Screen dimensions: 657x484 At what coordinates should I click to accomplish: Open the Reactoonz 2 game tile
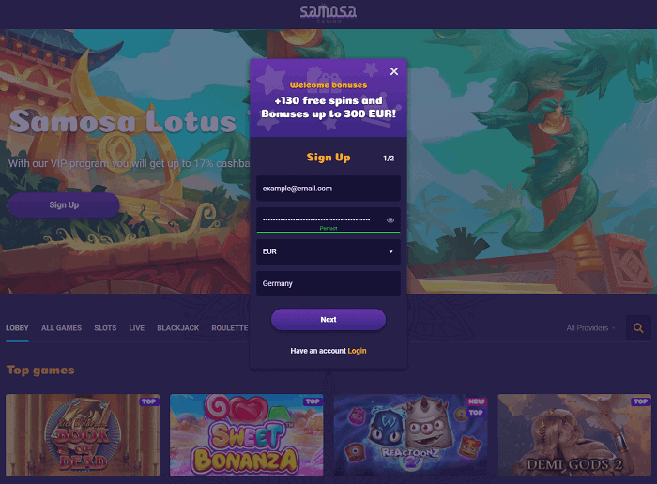(411, 434)
